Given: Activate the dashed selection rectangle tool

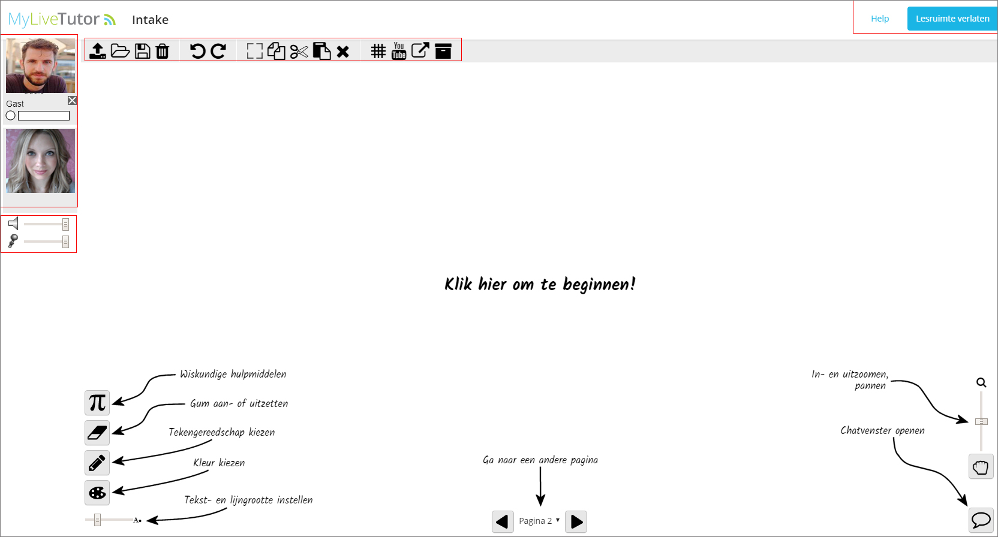Looking at the screenshot, I should pyautogui.click(x=255, y=51).
